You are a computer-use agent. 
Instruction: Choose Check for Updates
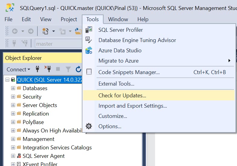click(x=159, y=95)
